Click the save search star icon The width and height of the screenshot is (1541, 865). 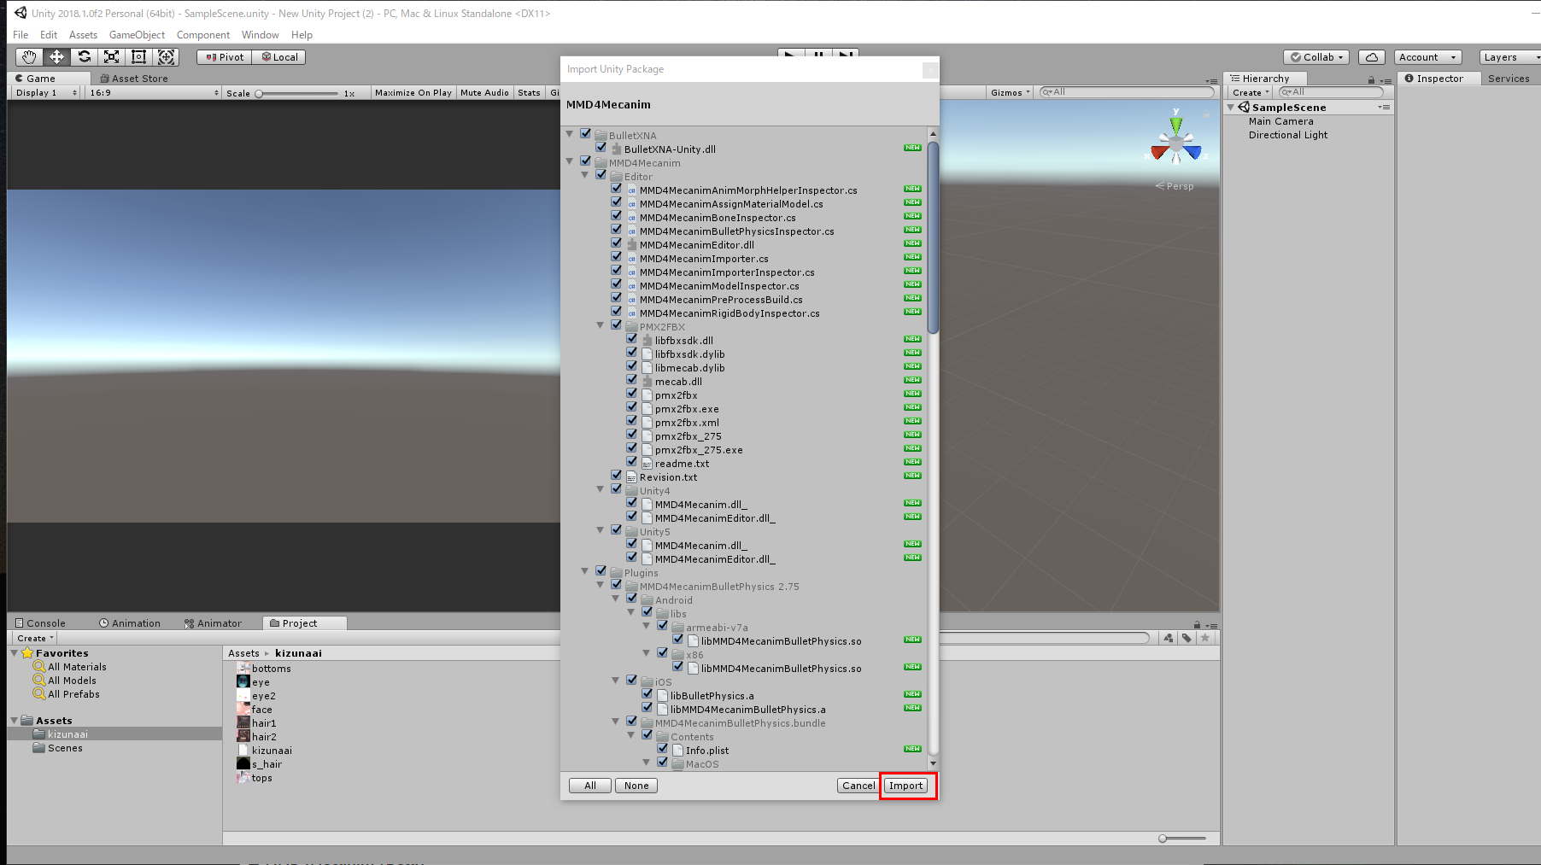pos(1205,638)
